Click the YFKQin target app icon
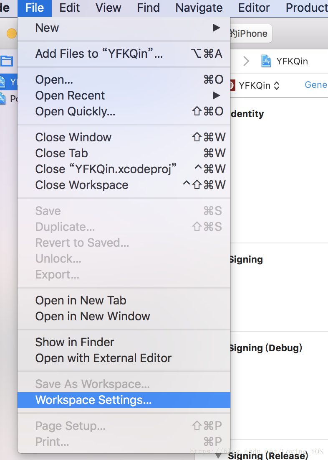The height and width of the screenshot is (460, 328). tap(232, 85)
